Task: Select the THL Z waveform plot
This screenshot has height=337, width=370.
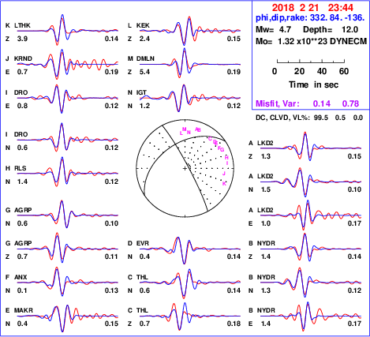Action: 190,316
